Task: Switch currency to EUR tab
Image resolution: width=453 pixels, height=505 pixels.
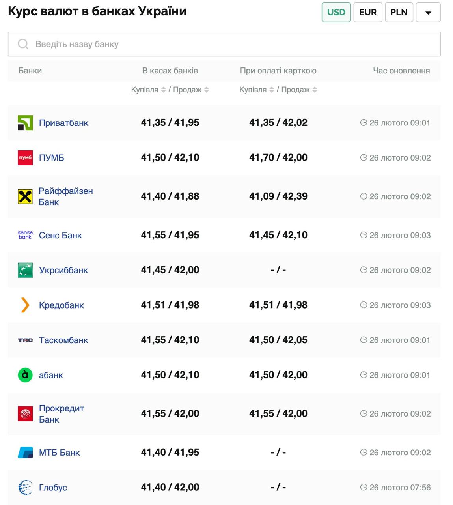Action: pyautogui.click(x=367, y=12)
